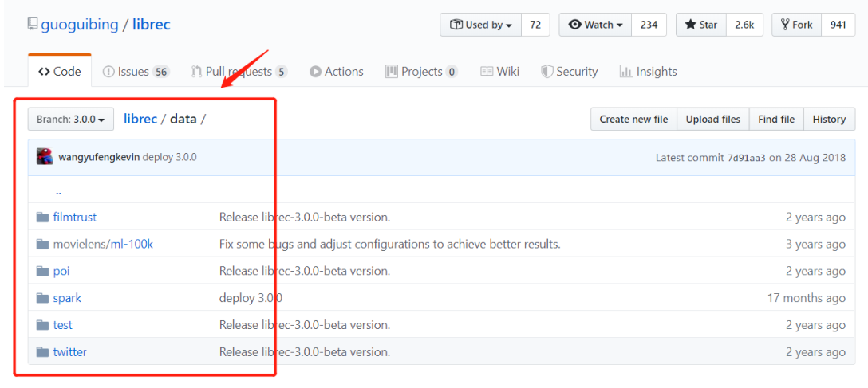Image resolution: width=868 pixels, height=388 pixels.
Task: Open the Pull requests tab
Action: click(239, 71)
